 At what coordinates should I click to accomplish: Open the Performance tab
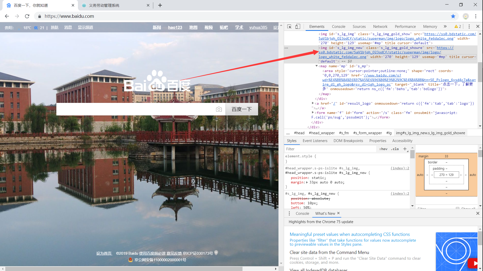tap(405, 27)
